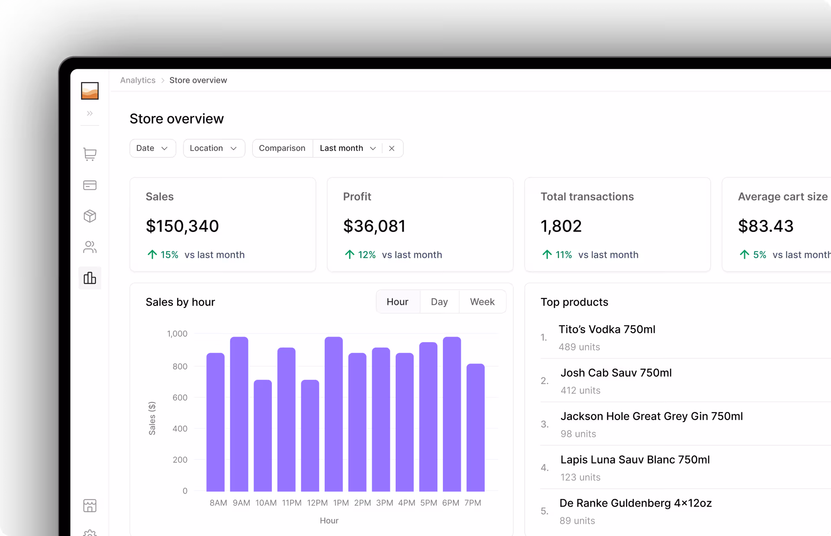
Task: Remove comparison filter with X
Action: (x=392, y=148)
